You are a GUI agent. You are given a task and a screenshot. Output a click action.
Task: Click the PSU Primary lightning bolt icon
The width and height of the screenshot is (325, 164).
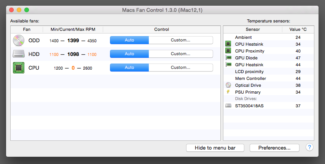point(228,92)
